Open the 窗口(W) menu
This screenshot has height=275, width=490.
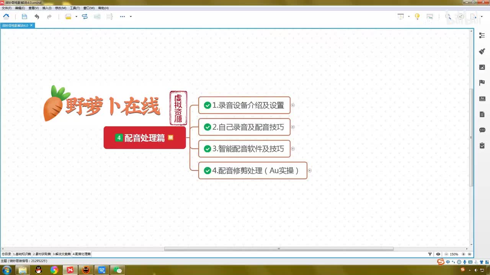click(x=89, y=8)
